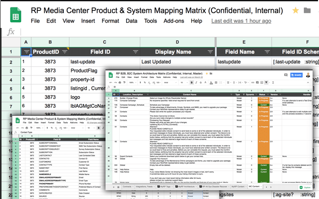This screenshot has height=199, width=319.
Task: Switch to MyRP Content sheet tab
Action: (x=238, y=187)
